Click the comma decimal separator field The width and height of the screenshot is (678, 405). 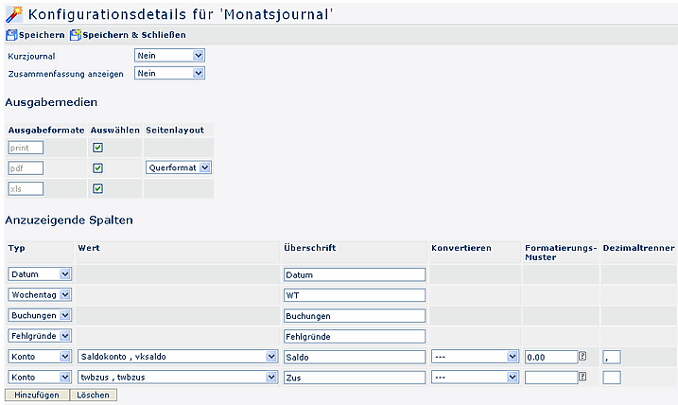click(x=612, y=357)
